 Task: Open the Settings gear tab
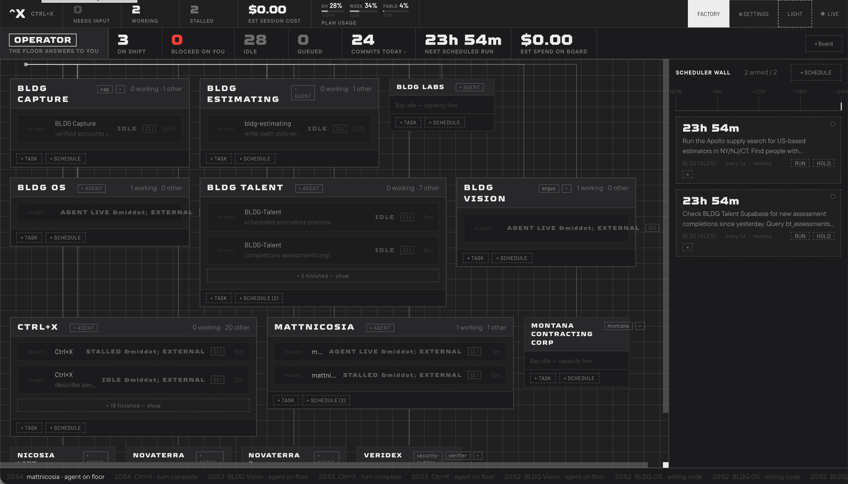753,14
